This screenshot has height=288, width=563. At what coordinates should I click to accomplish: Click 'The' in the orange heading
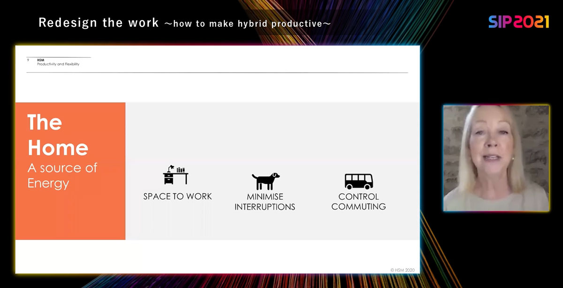click(45, 123)
